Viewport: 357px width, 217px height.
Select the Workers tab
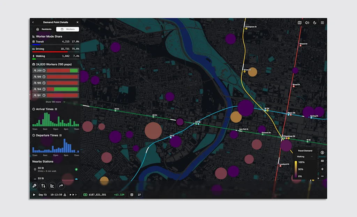pos(68,29)
